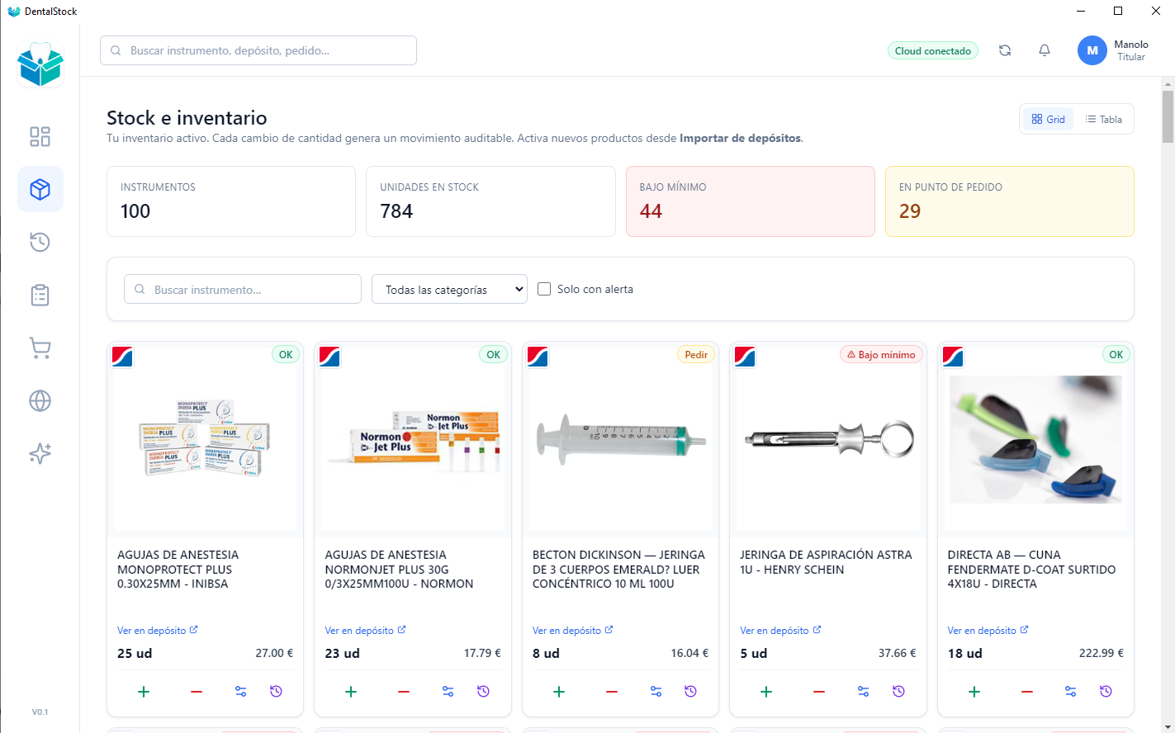Adjust settings for Agujas Monoprotect Plus Inibsa

pyautogui.click(x=240, y=692)
